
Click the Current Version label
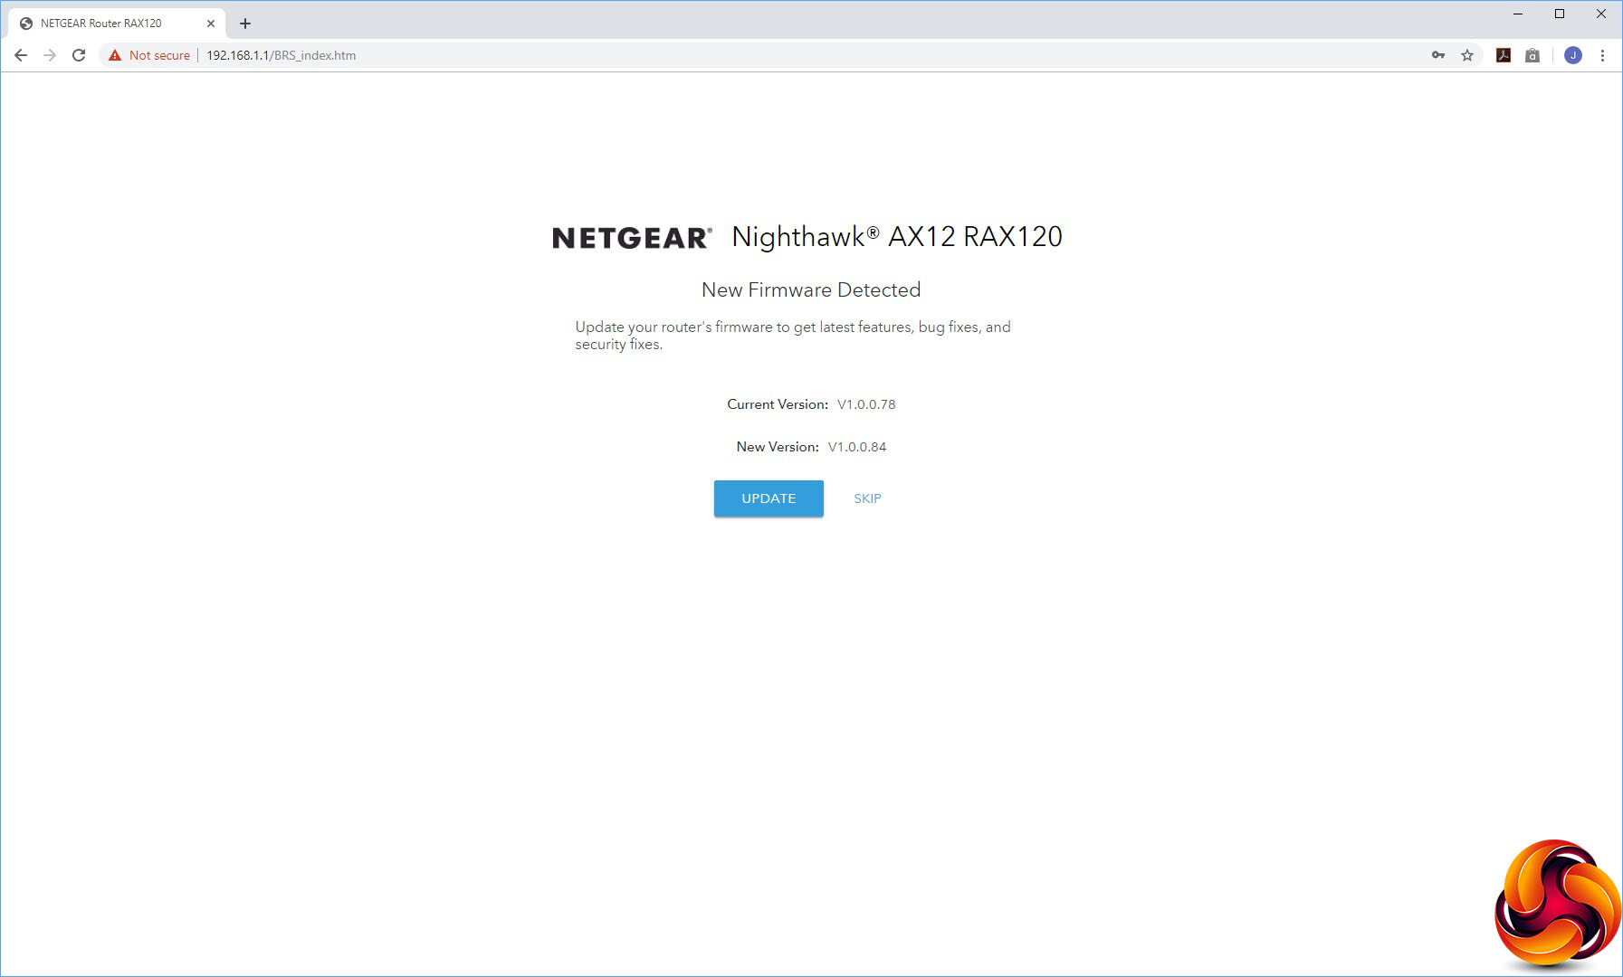pyautogui.click(x=778, y=404)
